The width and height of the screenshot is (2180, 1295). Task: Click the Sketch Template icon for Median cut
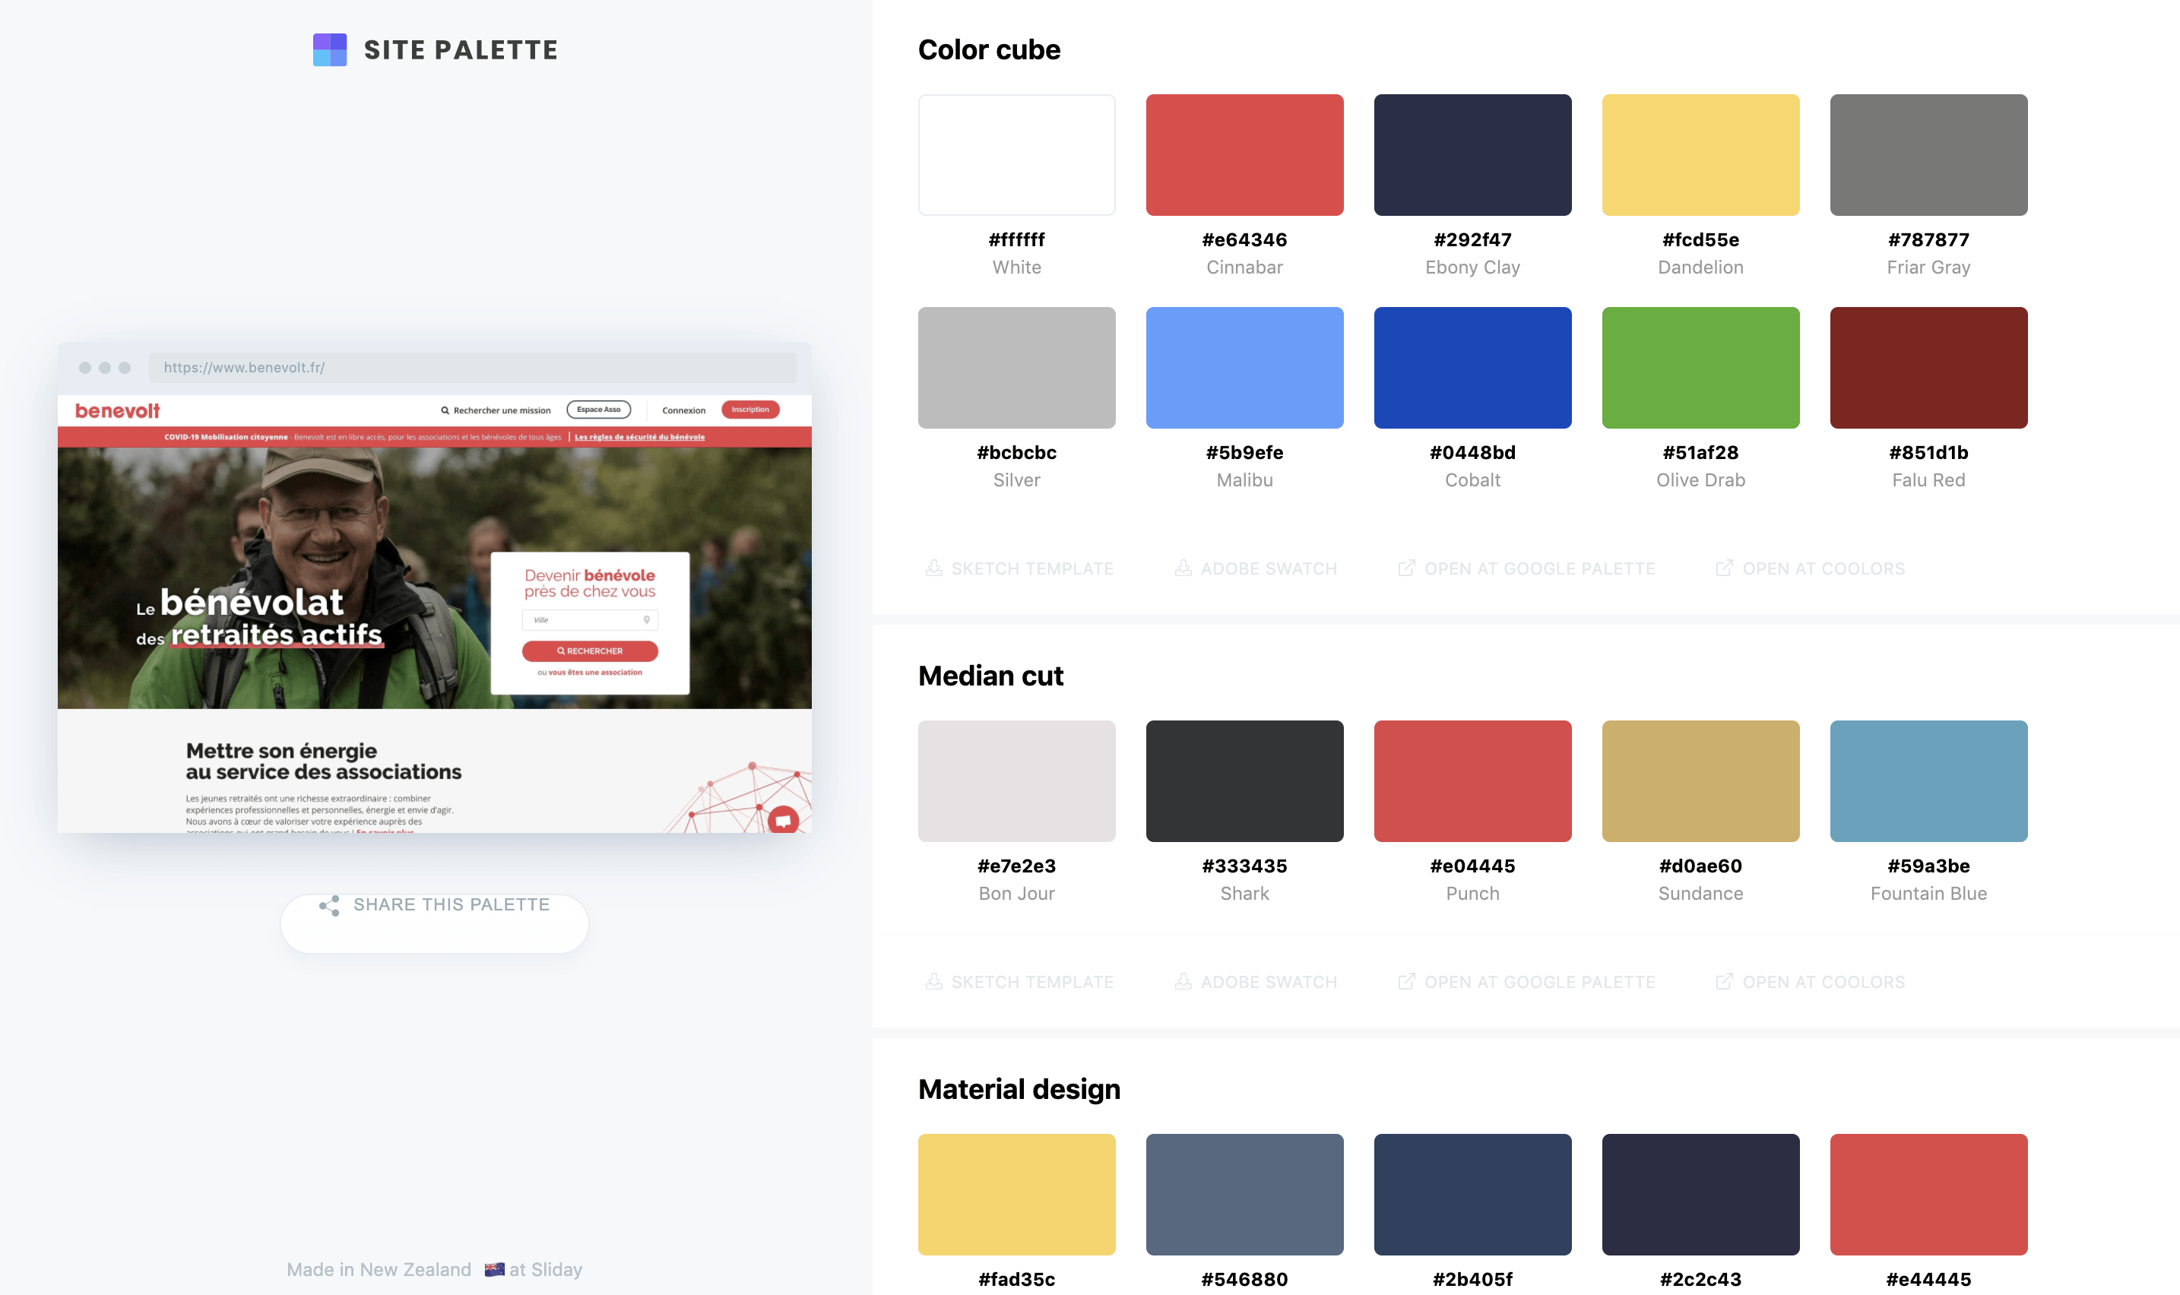pos(934,982)
